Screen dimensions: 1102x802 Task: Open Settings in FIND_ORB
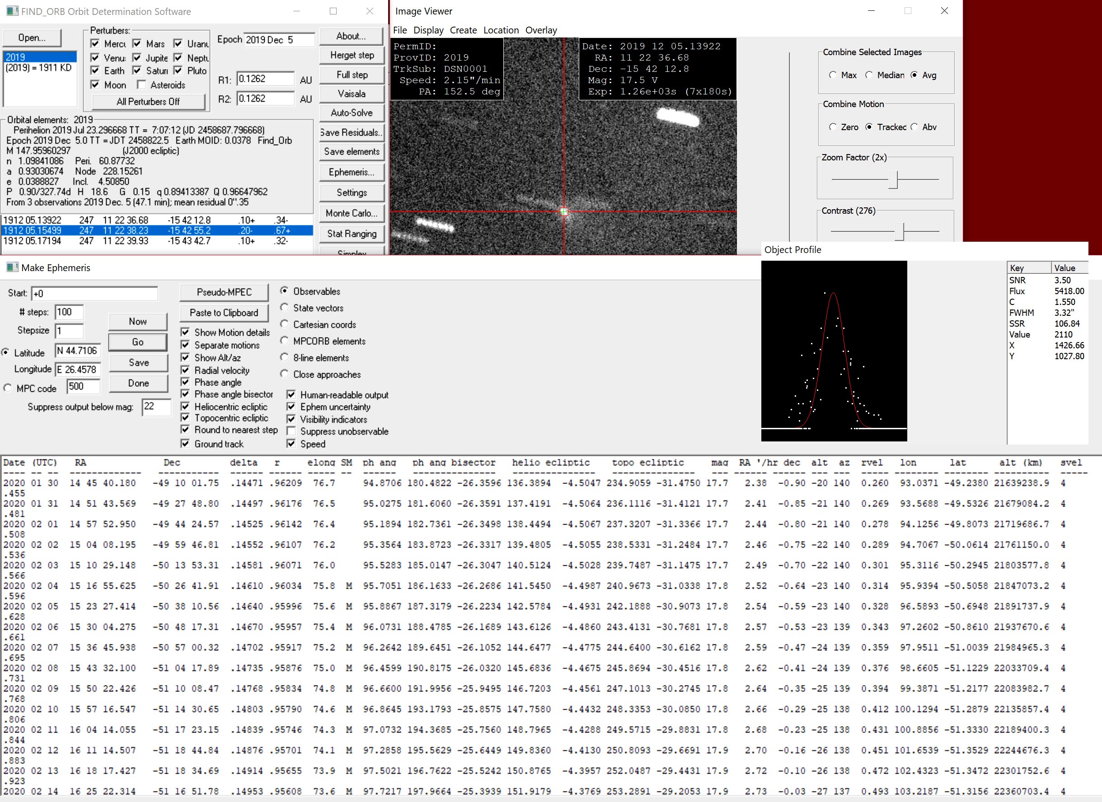click(352, 192)
